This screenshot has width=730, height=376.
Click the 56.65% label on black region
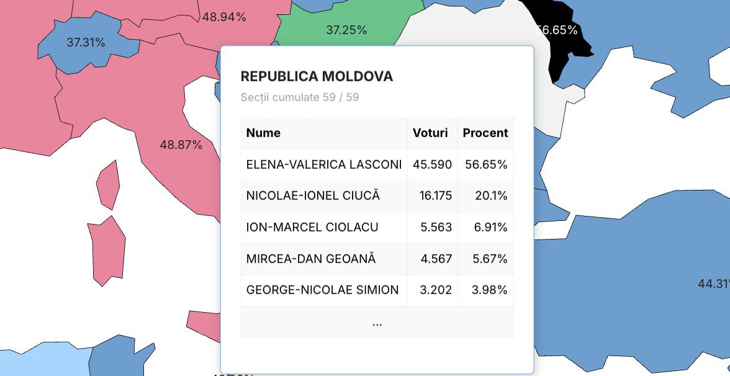tap(556, 30)
